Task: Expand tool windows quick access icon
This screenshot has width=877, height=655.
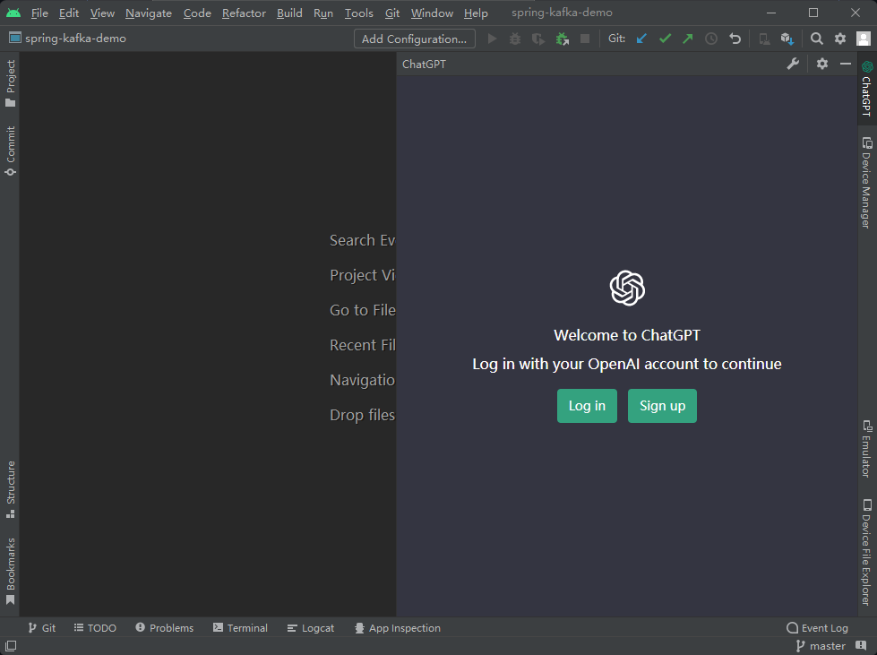Action: 11,646
